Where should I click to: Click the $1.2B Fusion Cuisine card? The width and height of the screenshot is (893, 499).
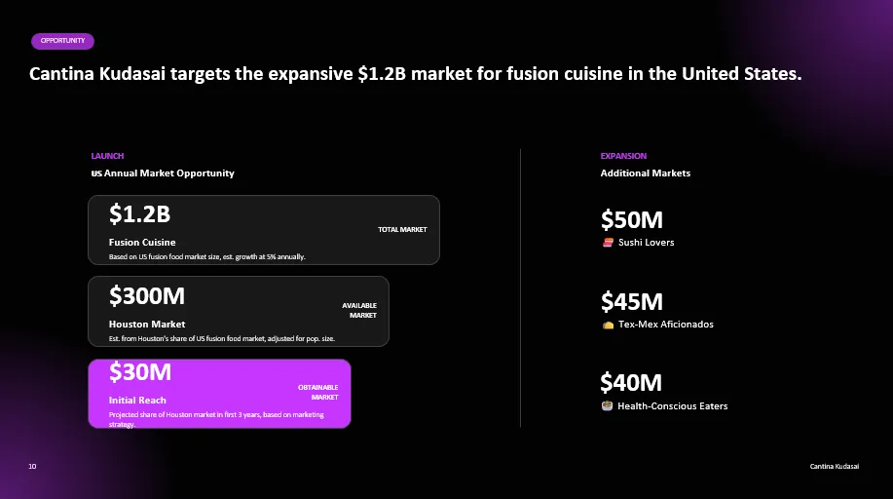point(264,230)
